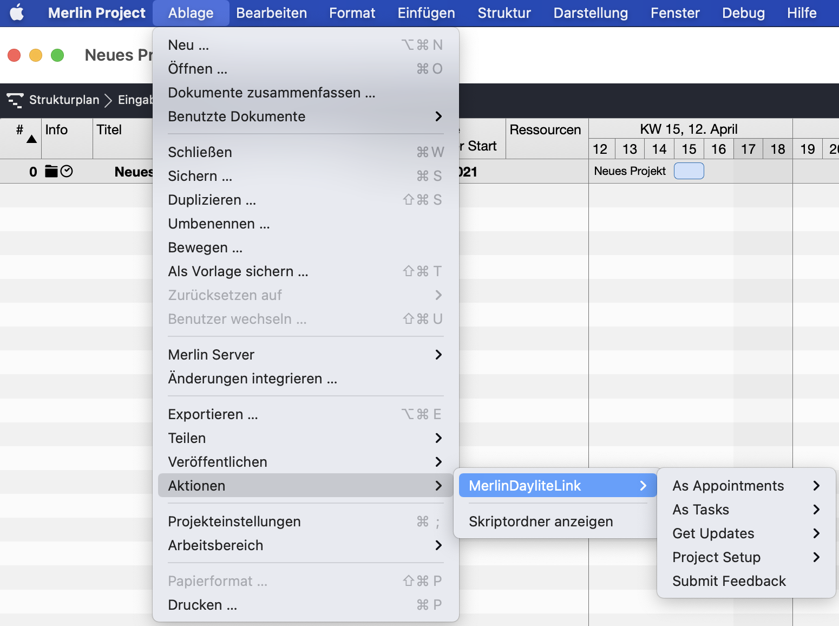The height and width of the screenshot is (626, 839).
Task: Open the Darstellung menu
Action: (591, 13)
